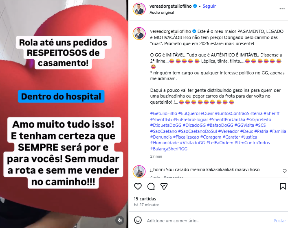Open comments via the speech bubble icon
This screenshot has height=228, width=288.
151,187
